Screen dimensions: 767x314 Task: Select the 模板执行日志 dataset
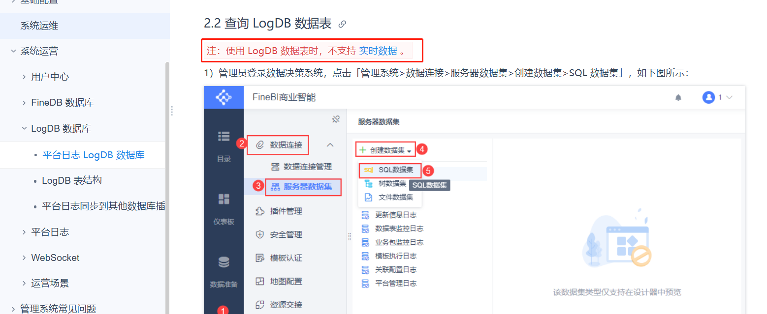tap(389, 256)
